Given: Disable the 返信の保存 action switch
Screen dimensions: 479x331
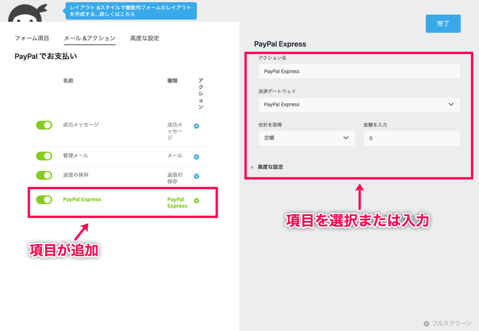Looking at the screenshot, I should pyautogui.click(x=44, y=175).
